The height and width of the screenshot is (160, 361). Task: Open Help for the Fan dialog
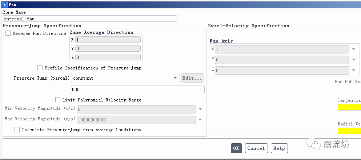point(279,148)
